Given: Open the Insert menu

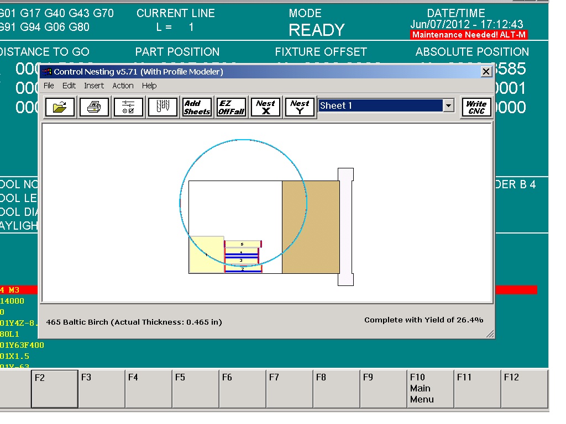Looking at the screenshot, I should [94, 86].
